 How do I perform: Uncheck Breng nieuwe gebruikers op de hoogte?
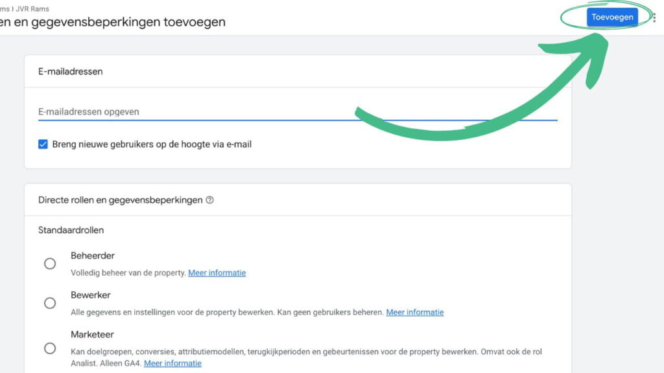(x=43, y=144)
